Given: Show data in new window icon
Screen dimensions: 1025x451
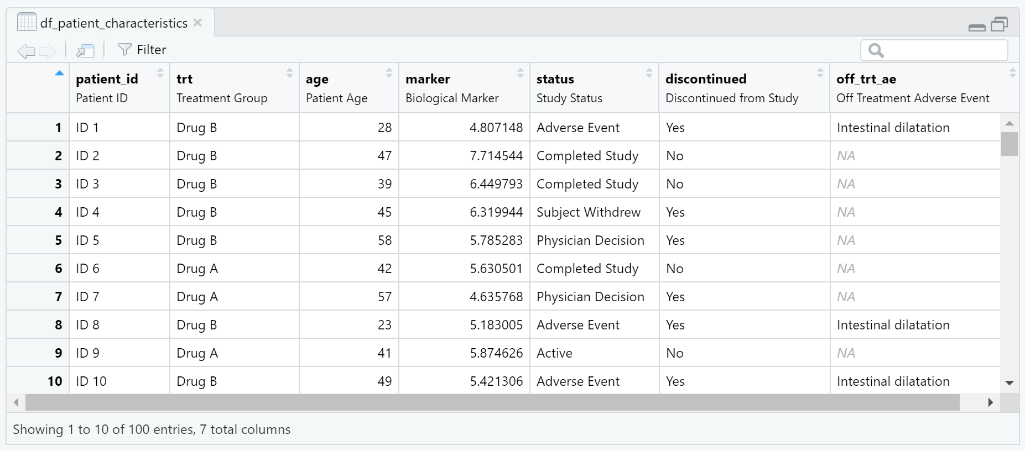Looking at the screenshot, I should [85, 51].
